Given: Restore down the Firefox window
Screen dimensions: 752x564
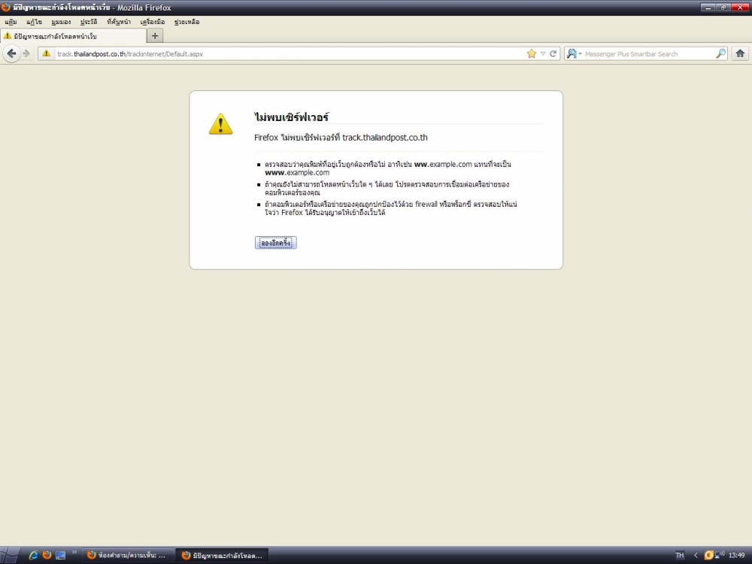Looking at the screenshot, I should (723, 8).
